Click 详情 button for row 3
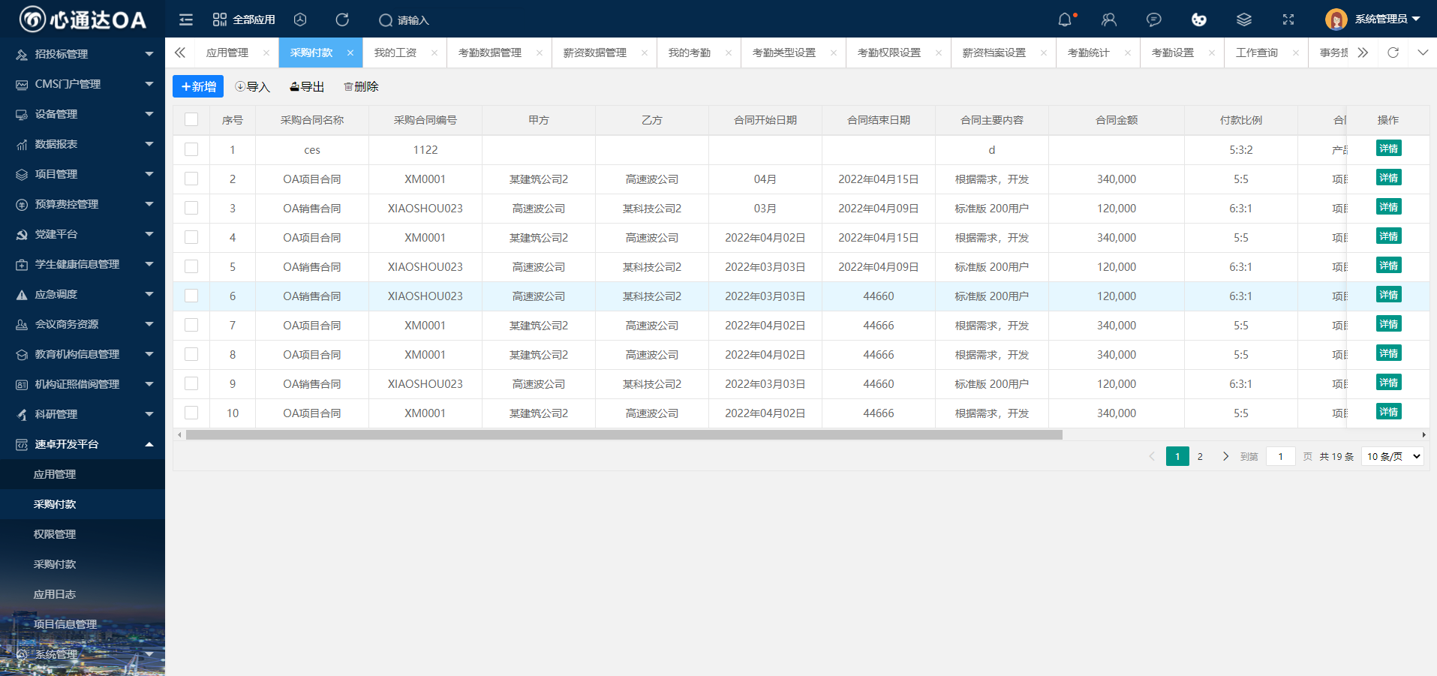This screenshot has height=676, width=1437. (x=1389, y=207)
